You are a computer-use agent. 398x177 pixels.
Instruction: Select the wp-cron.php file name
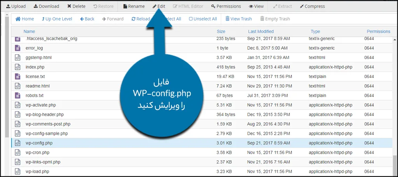pyautogui.click(x=38, y=153)
